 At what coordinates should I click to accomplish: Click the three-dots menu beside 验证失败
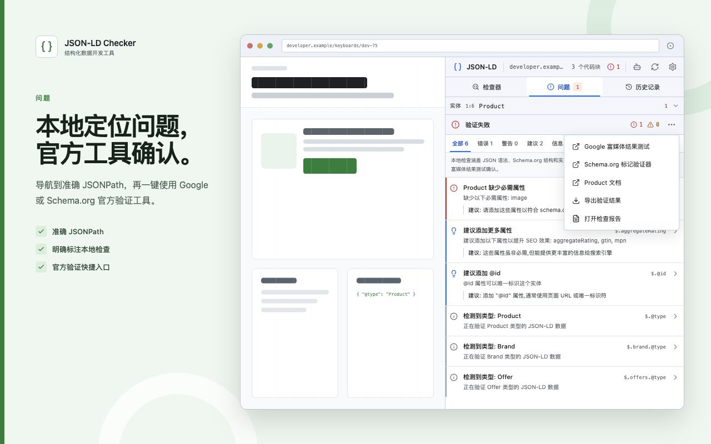click(672, 125)
